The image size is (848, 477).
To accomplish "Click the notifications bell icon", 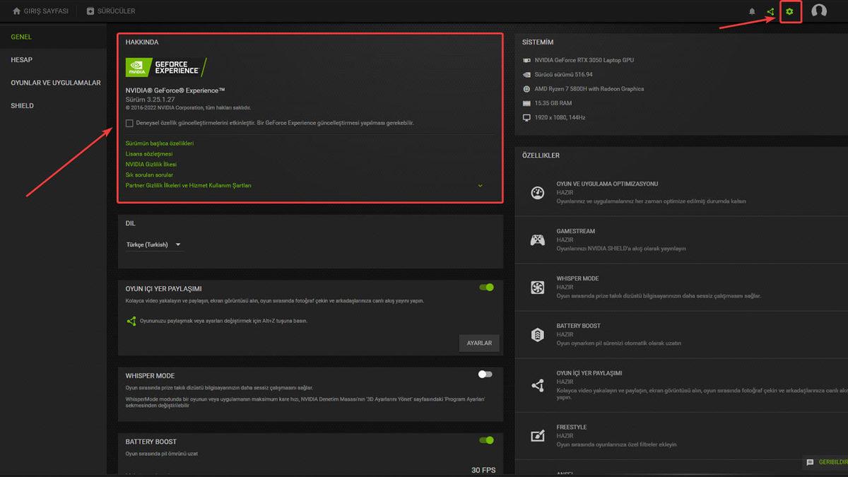I will click(x=752, y=11).
